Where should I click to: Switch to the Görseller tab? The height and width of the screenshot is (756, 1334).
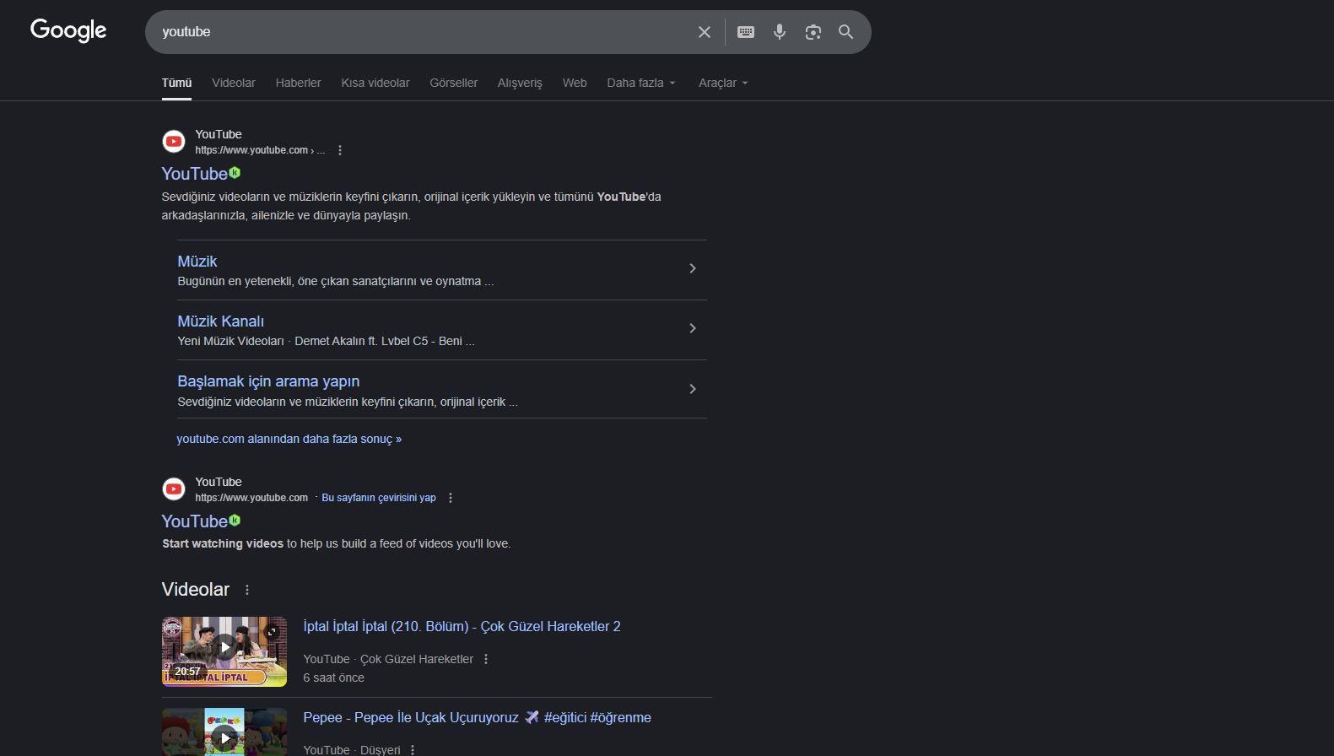click(454, 83)
